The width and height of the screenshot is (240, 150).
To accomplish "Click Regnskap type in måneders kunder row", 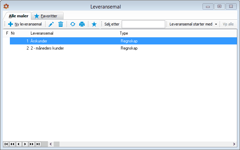I will 129,48.
